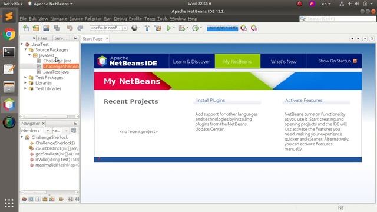Viewport: 377px width, 212px height.
Task: Toggle third filter icon in Navigator bottom bar
Action: tap(38, 199)
